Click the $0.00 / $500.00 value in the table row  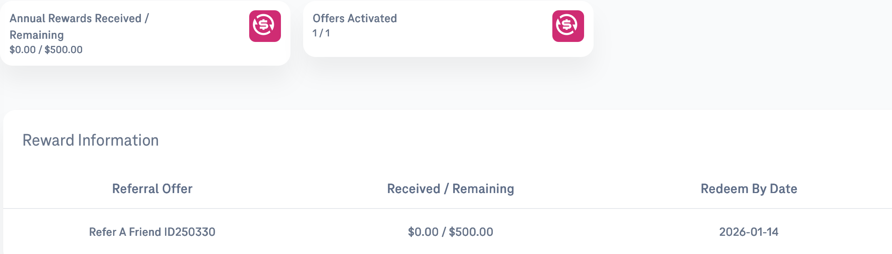tap(450, 232)
